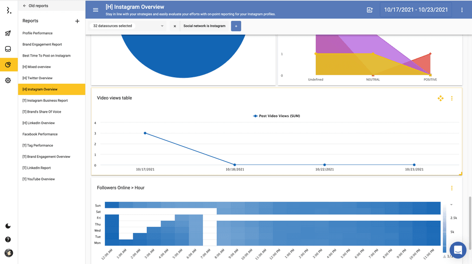Open the [T] YouTube Overview report
The height and width of the screenshot is (264, 472).
39,179
